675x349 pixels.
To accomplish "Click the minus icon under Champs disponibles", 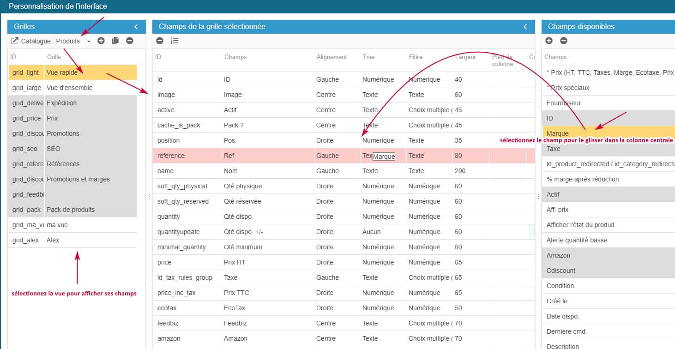I will (564, 41).
